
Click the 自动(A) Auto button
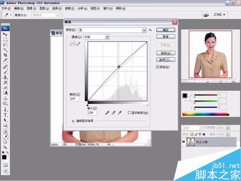click(166, 53)
